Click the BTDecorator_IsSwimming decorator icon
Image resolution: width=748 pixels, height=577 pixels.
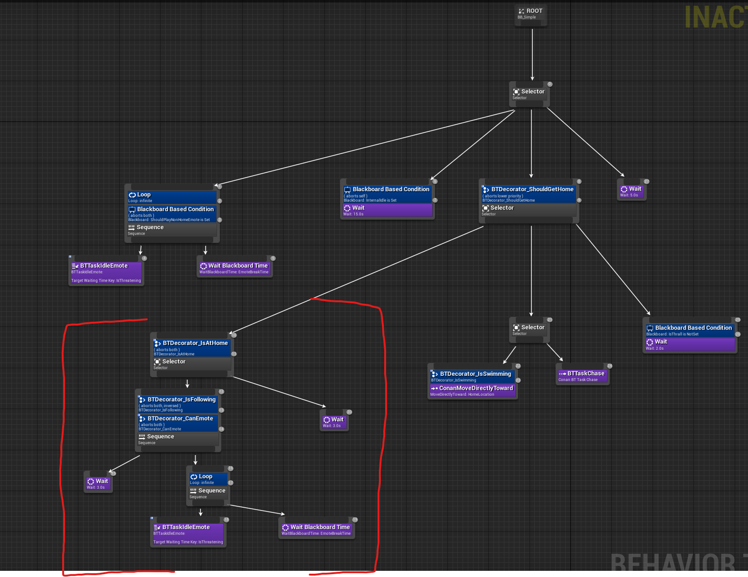click(435, 374)
